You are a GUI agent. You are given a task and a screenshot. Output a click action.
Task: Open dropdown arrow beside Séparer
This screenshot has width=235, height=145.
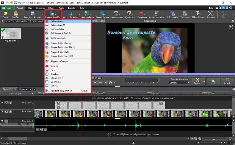point(204,82)
